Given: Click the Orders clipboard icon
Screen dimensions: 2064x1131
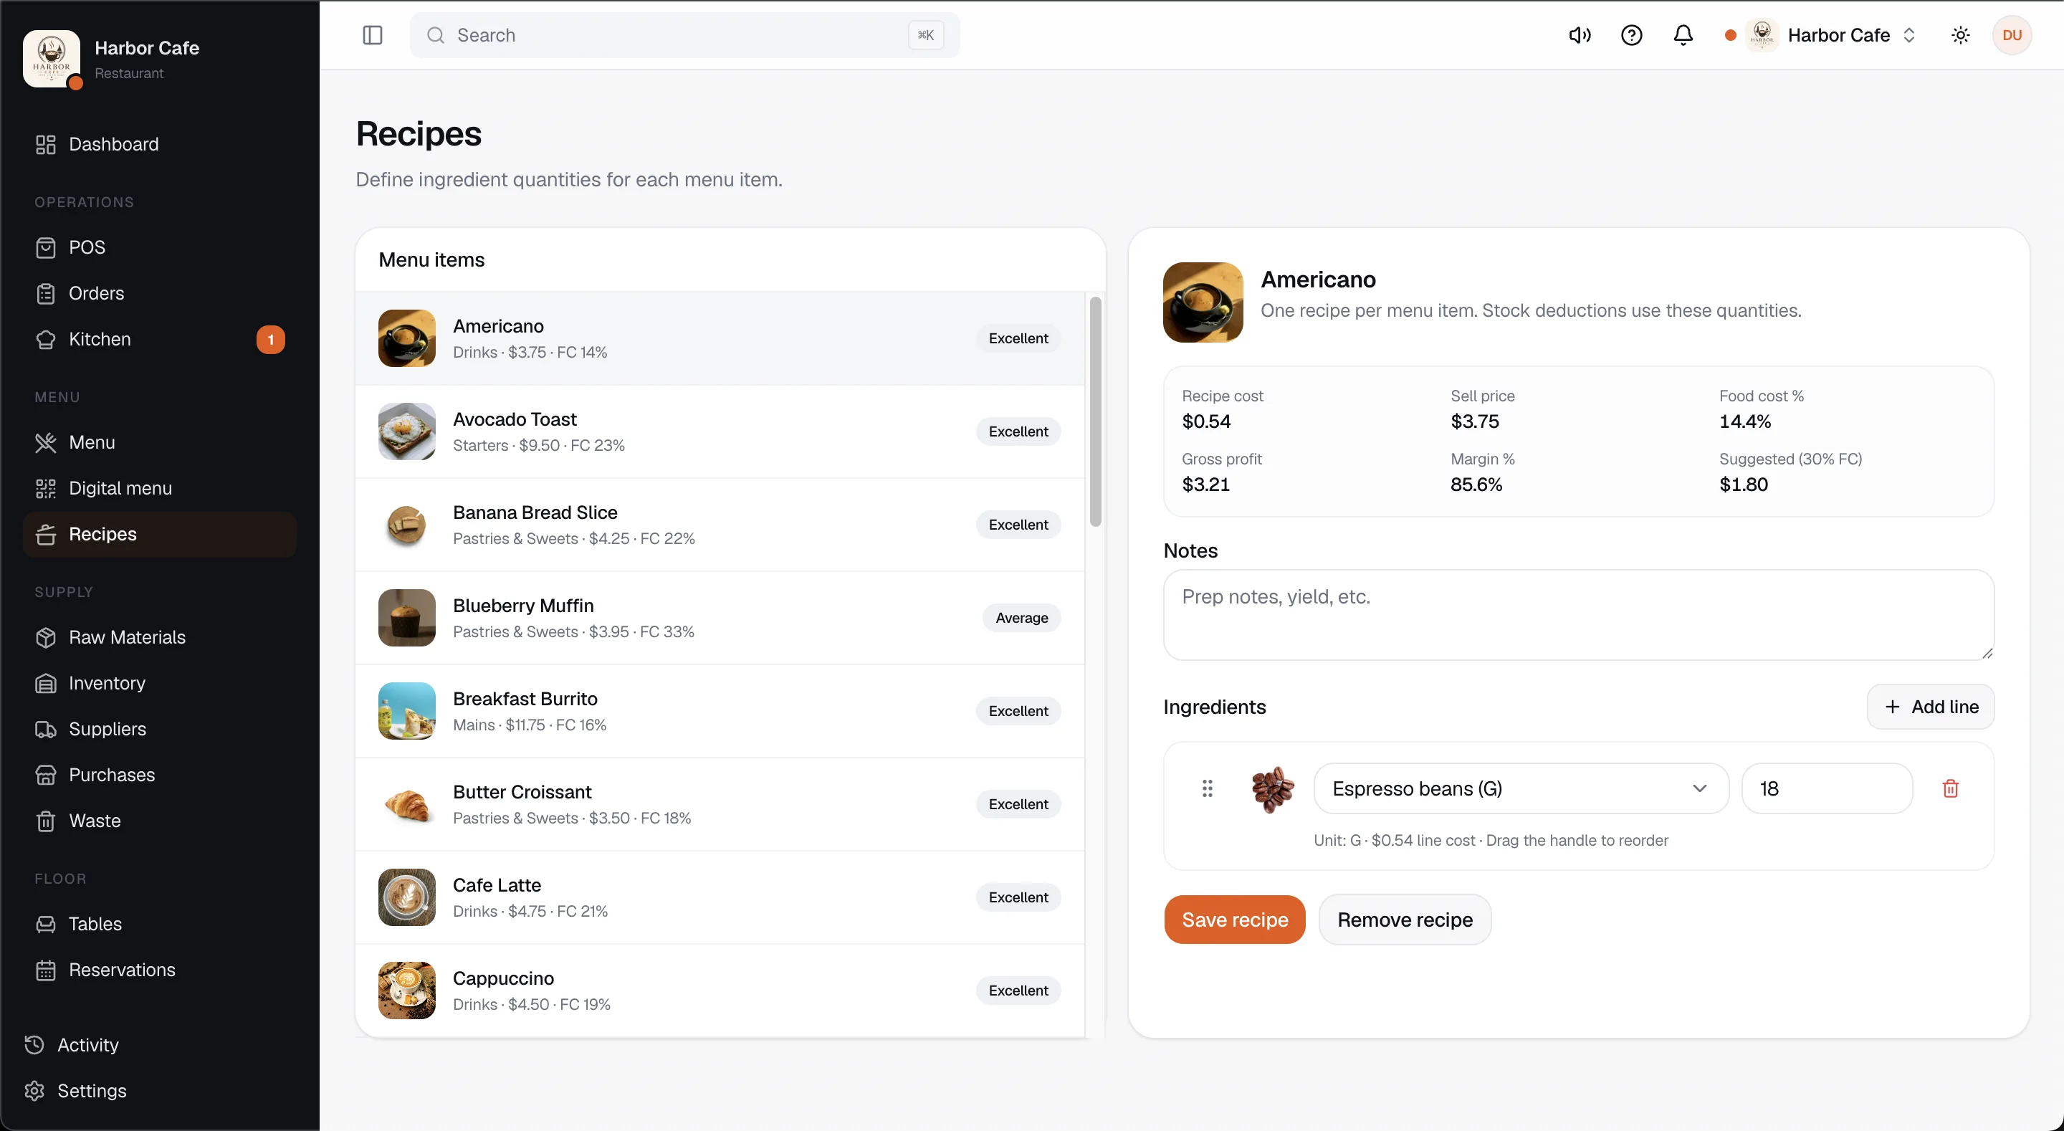Looking at the screenshot, I should (x=46, y=293).
